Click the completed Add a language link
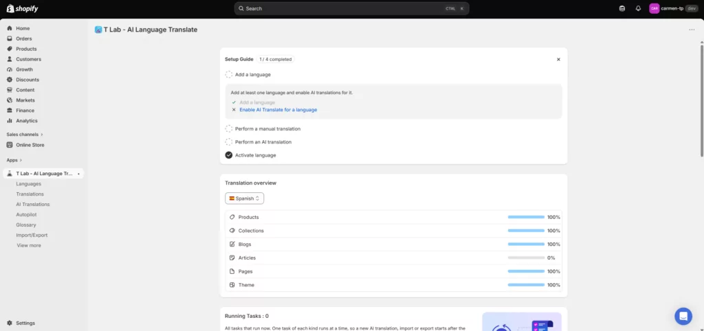Screen dimensions: 704x331 pyautogui.click(x=257, y=102)
